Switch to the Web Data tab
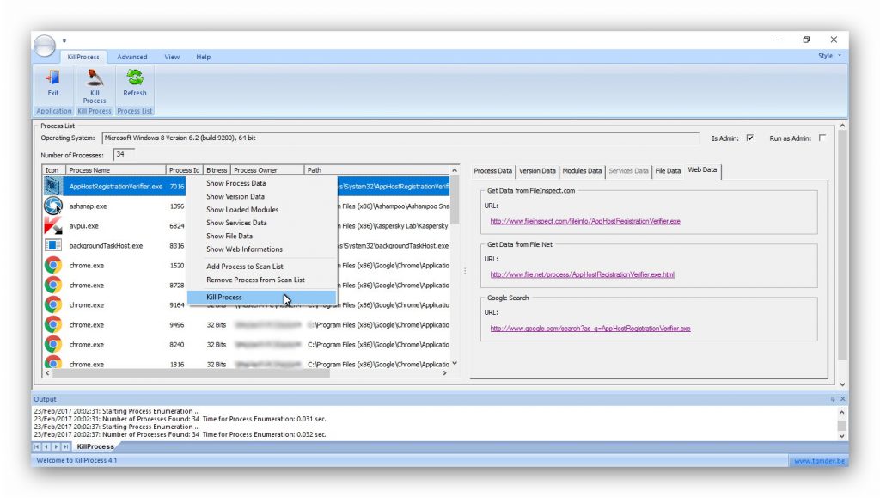880x498 pixels. click(702, 169)
